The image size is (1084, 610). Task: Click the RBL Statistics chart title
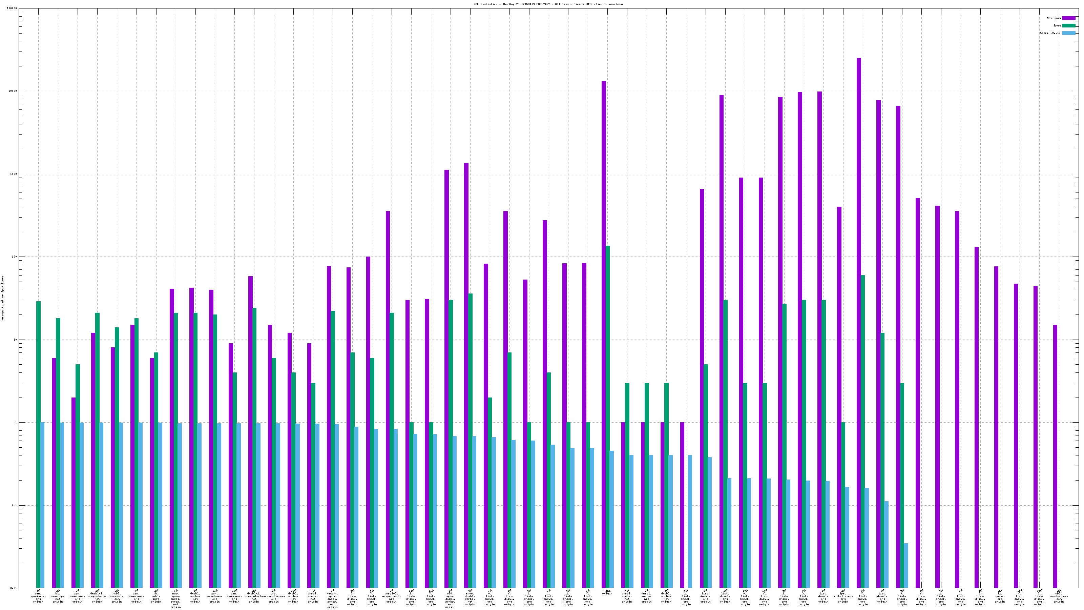pos(548,4)
